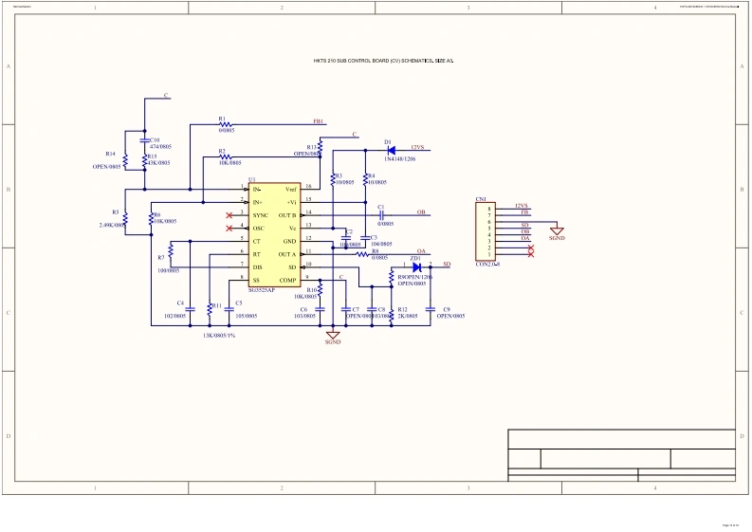The height and width of the screenshot is (532, 752).
Task: Select the 12VS net label near D1
Action: tap(416, 147)
